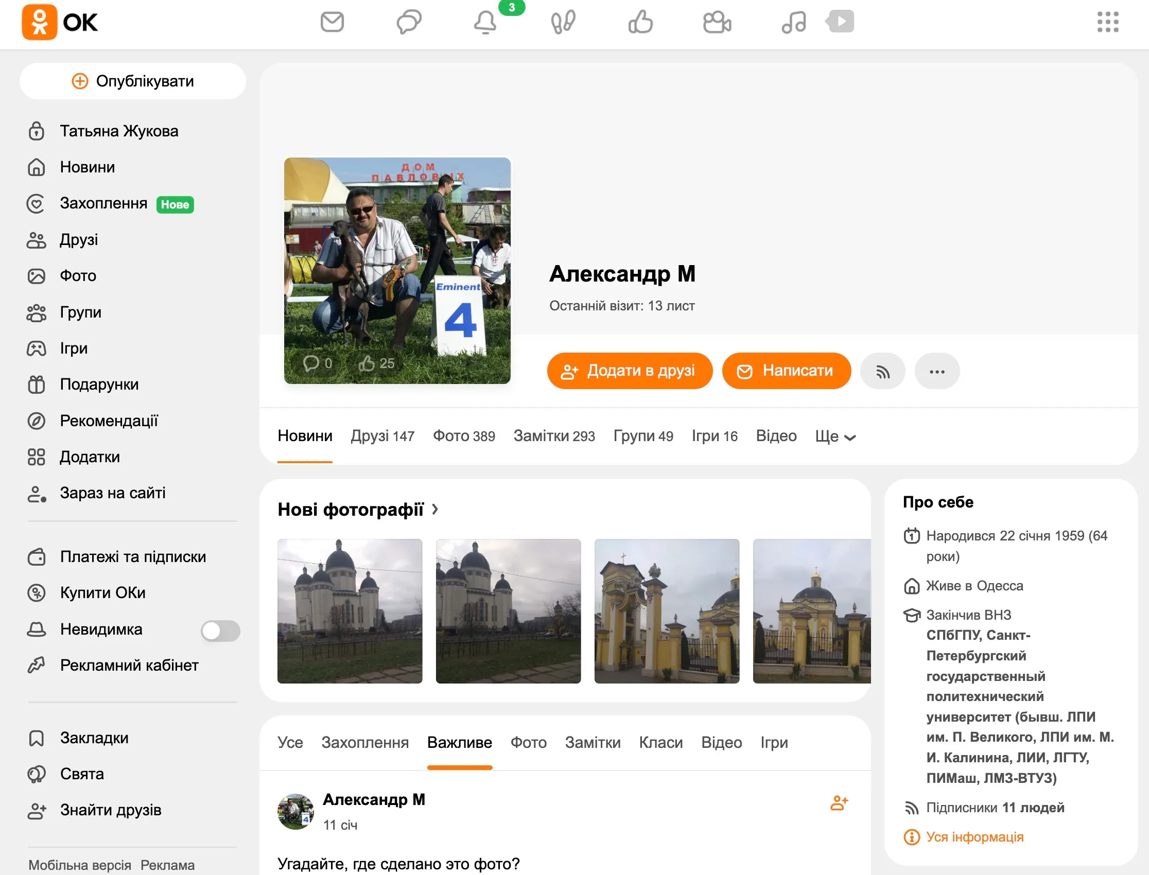
Task: Subscribe via the feed icon button
Action: tap(882, 371)
